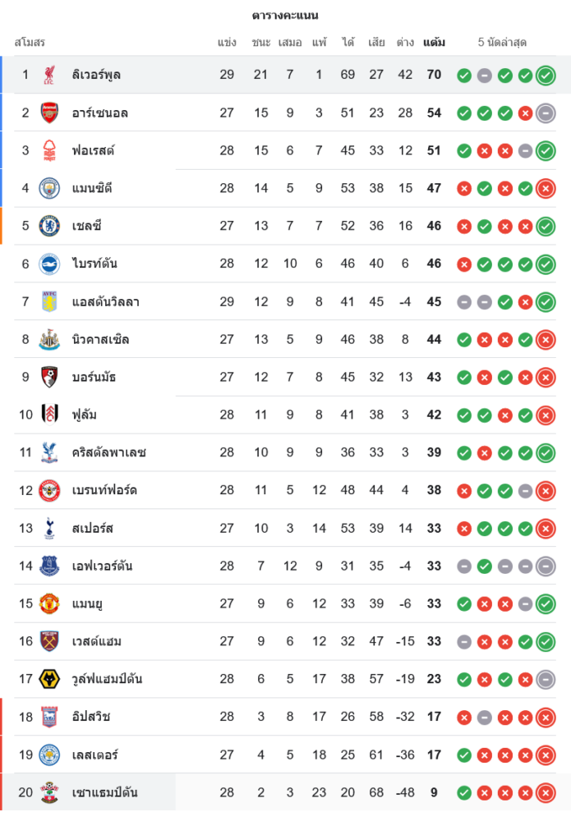Click Arsenal's latest match draw indicator
Screen dimensions: 571x821
[x=546, y=113]
